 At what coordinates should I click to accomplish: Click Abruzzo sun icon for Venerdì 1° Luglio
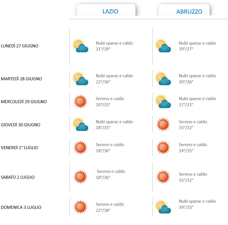click(x=163, y=147)
